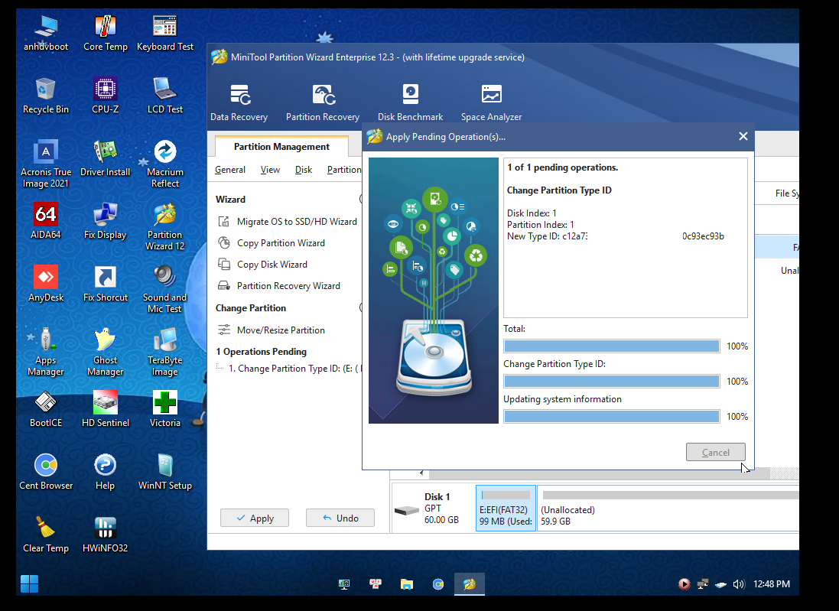This screenshot has width=839, height=611.
Task: Open Fix Shorcut desktop icon
Action: 106,284
